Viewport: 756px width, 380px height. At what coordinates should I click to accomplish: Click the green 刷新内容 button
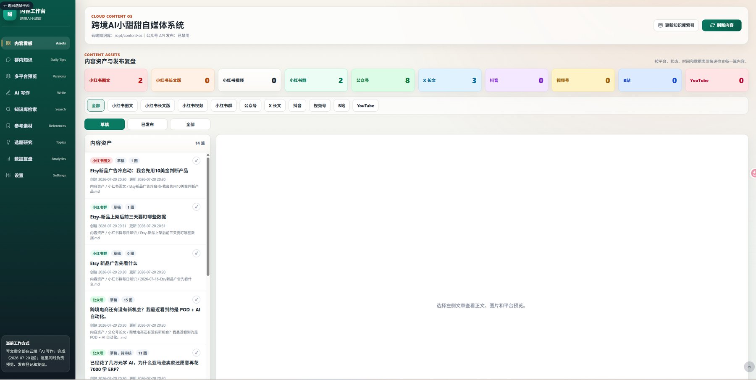pos(722,25)
